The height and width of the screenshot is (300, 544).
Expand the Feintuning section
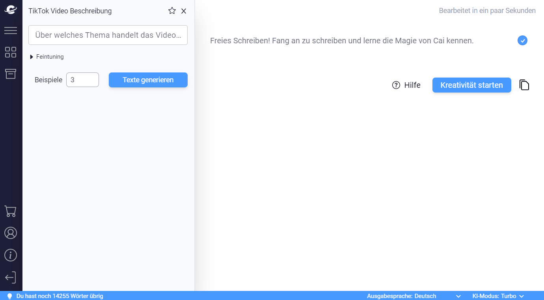pos(47,57)
